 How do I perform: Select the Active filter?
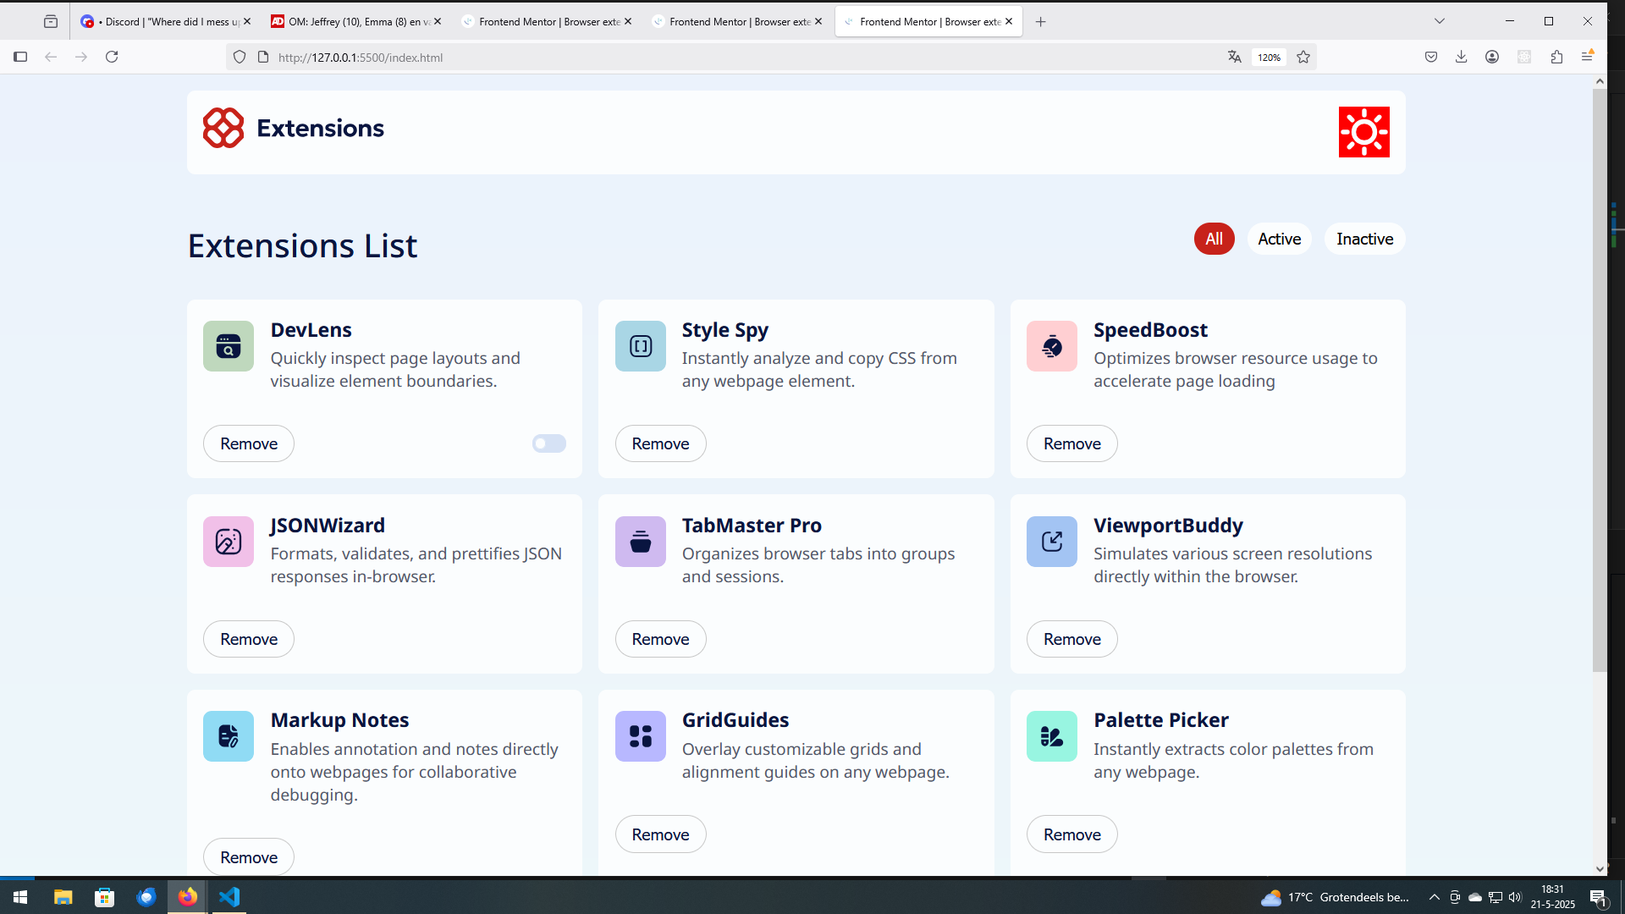[x=1279, y=239]
